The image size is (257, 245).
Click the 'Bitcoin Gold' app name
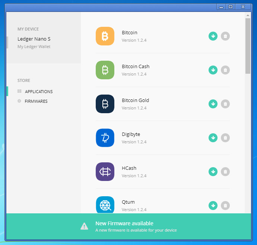coord(135,100)
